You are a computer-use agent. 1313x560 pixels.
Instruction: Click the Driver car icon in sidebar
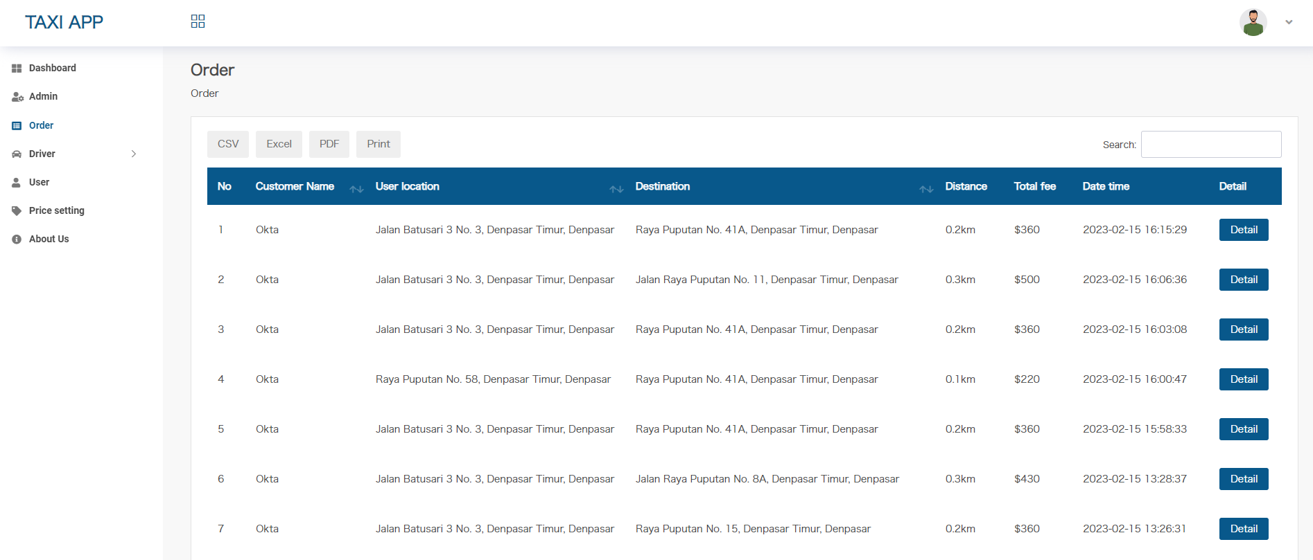click(17, 154)
